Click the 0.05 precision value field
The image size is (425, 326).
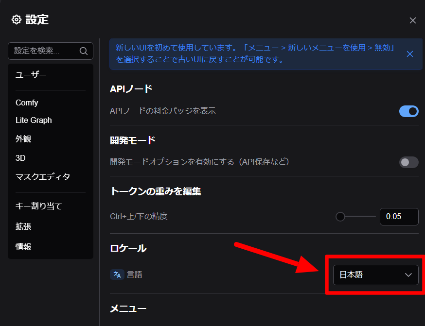(399, 217)
